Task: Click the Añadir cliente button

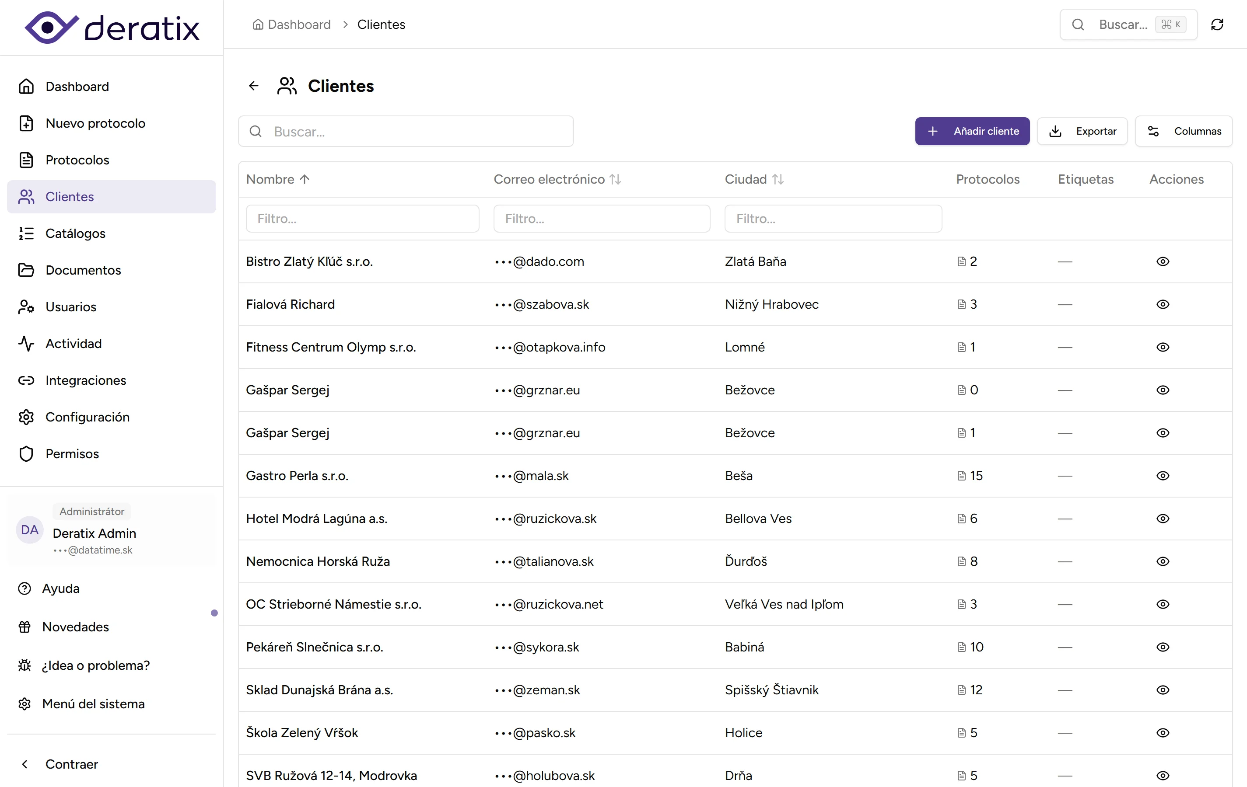Action: [972, 132]
